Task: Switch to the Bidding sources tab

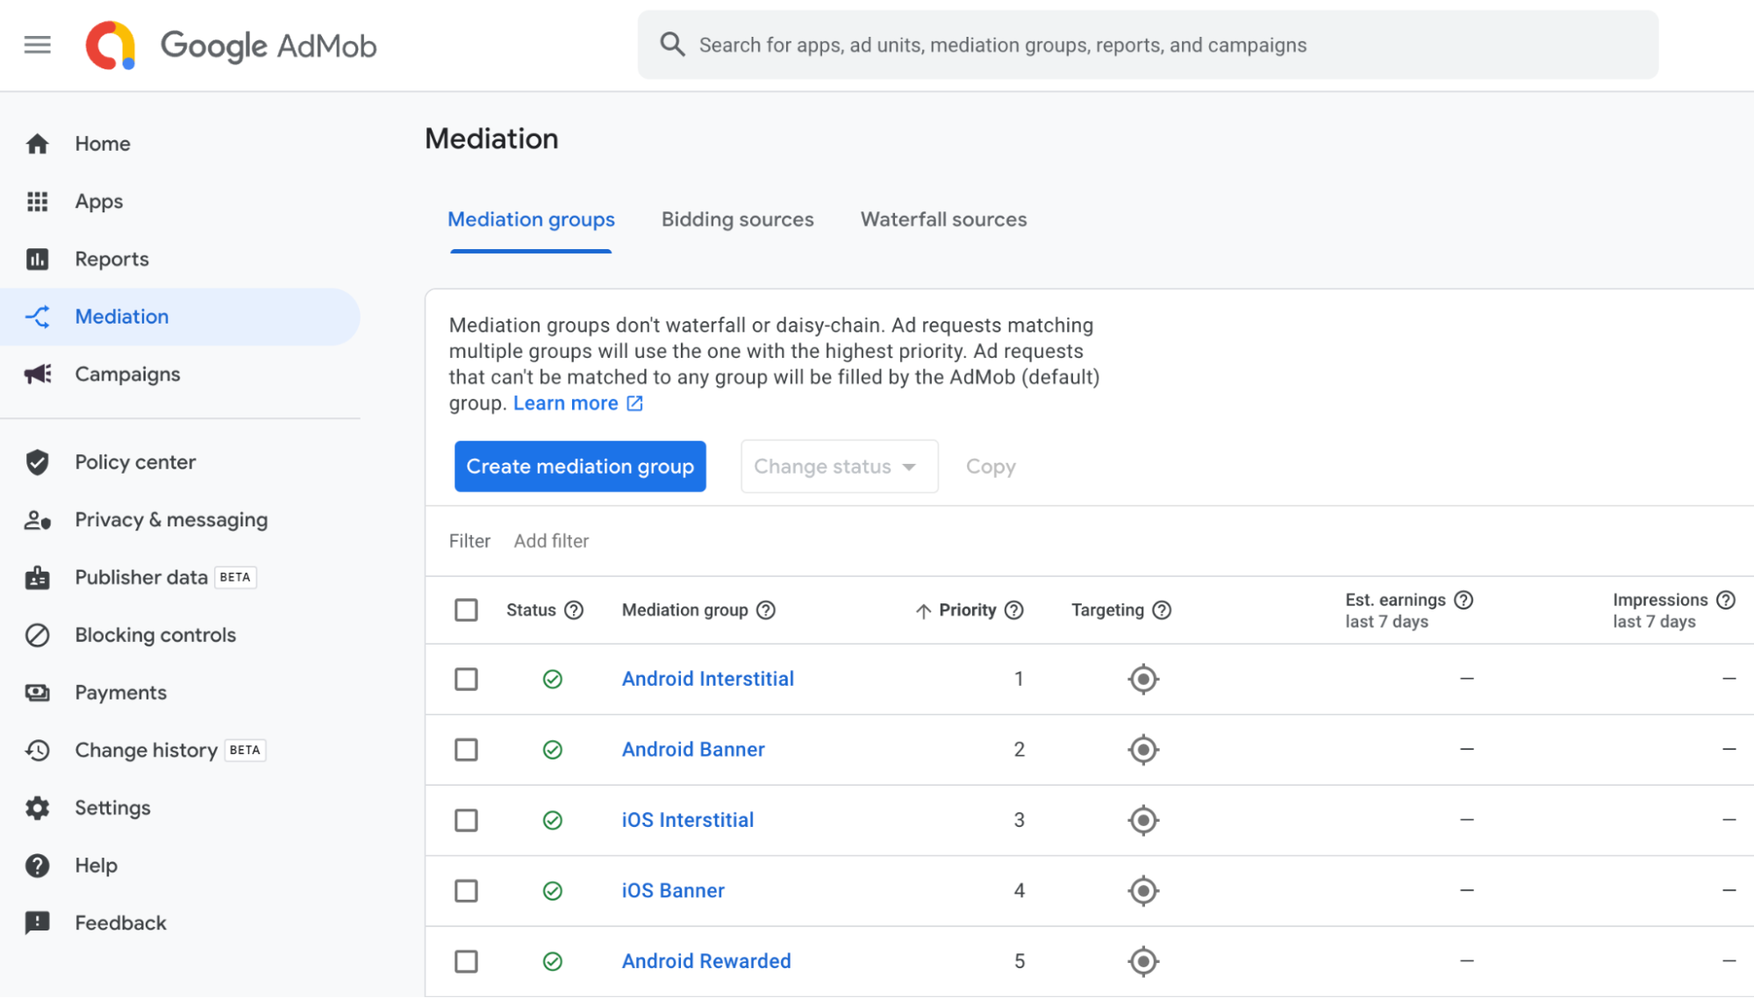Action: point(737,219)
